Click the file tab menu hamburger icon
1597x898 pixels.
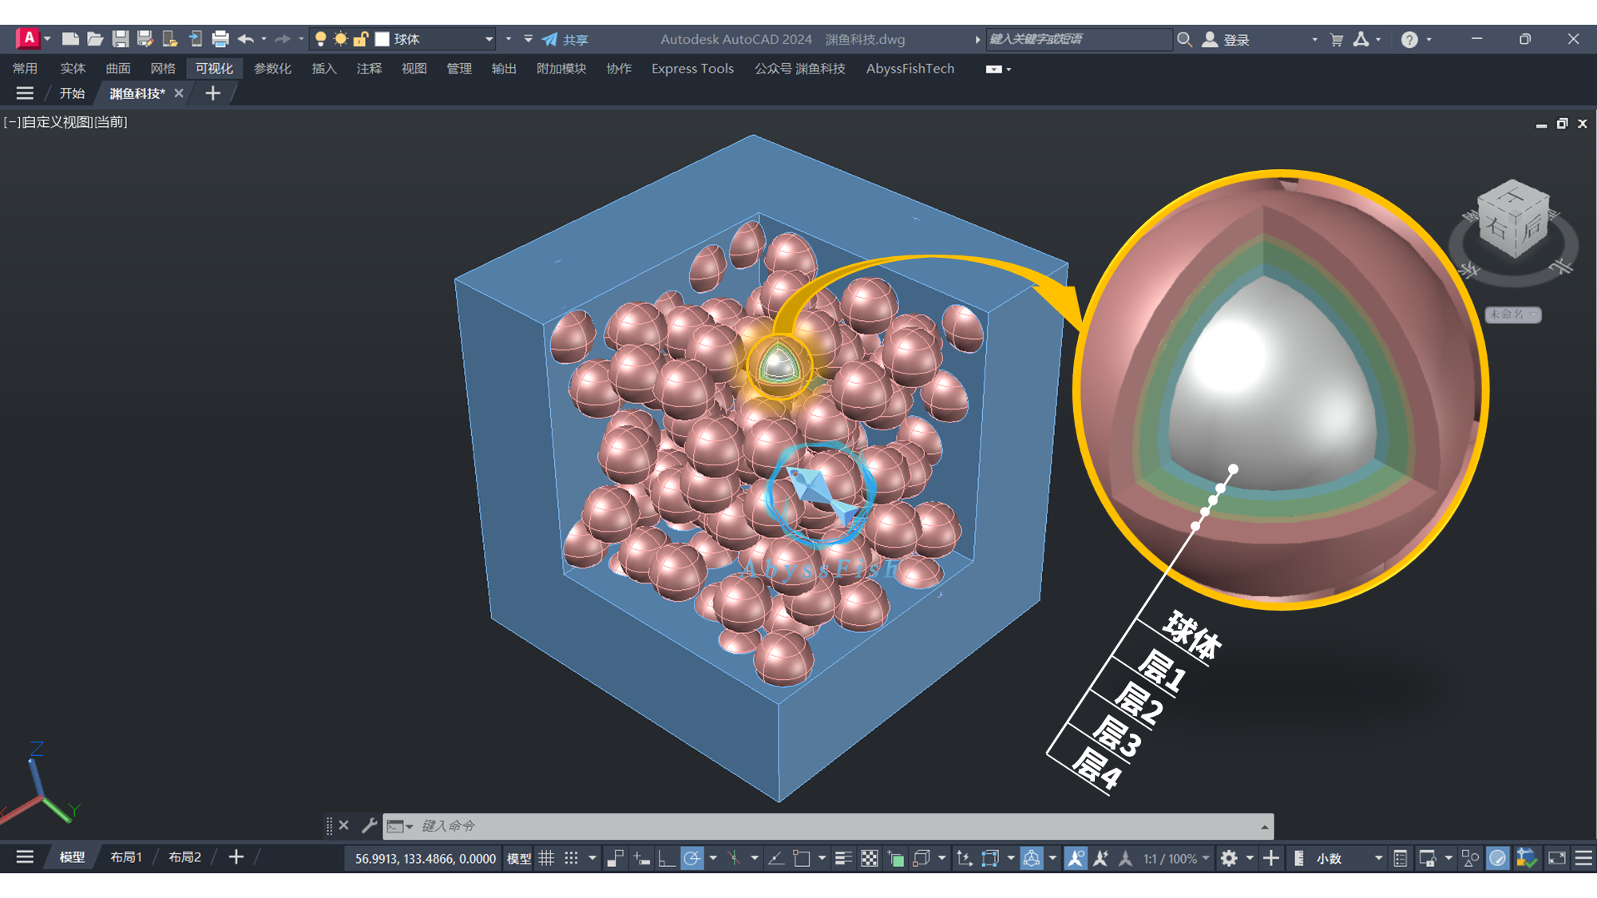tap(25, 93)
